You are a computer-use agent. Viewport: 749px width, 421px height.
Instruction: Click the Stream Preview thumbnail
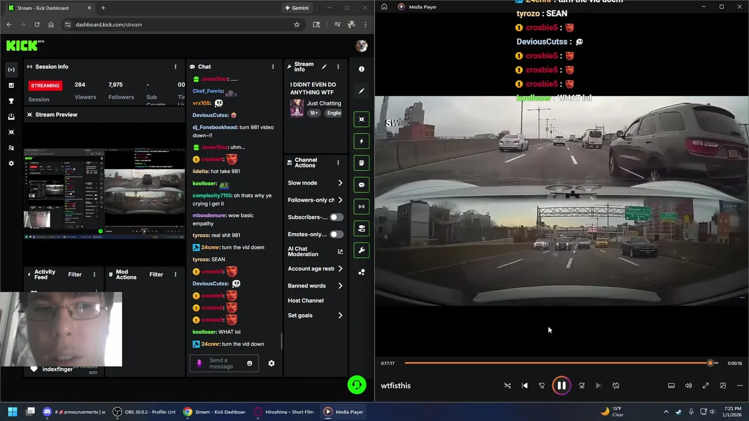coord(105,194)
